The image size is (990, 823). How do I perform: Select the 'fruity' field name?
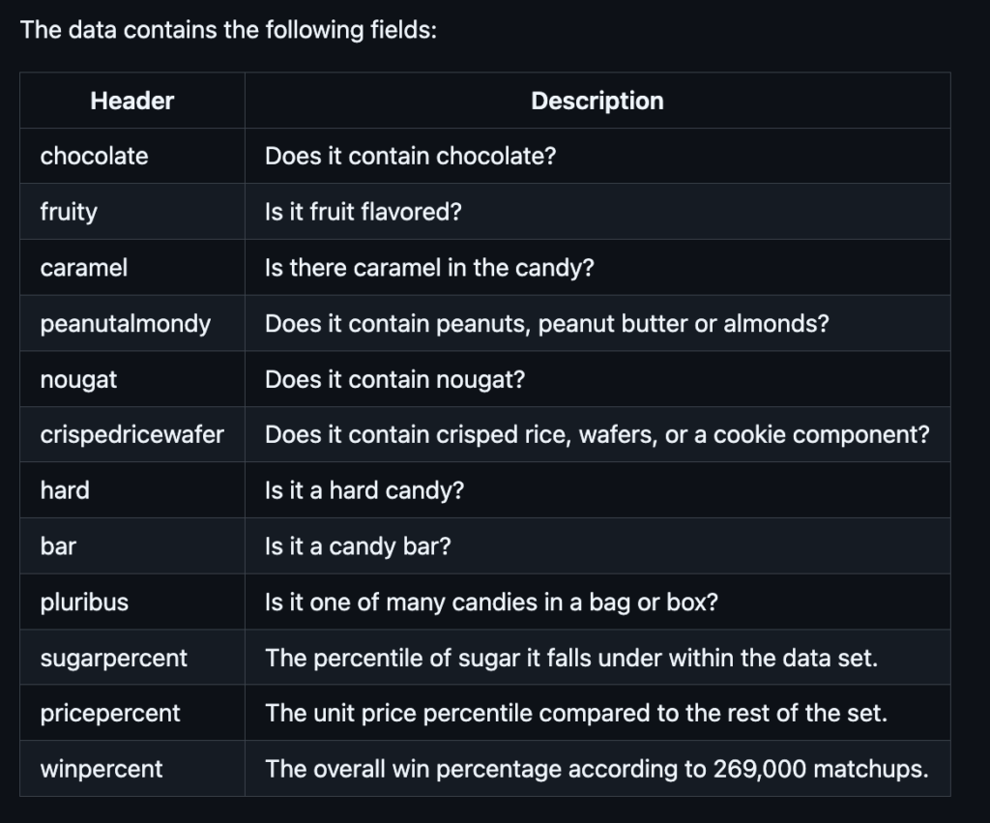[x=69, y=212]
